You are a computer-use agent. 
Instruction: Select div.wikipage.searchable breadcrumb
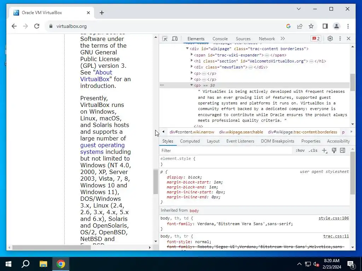coord(241,132)
